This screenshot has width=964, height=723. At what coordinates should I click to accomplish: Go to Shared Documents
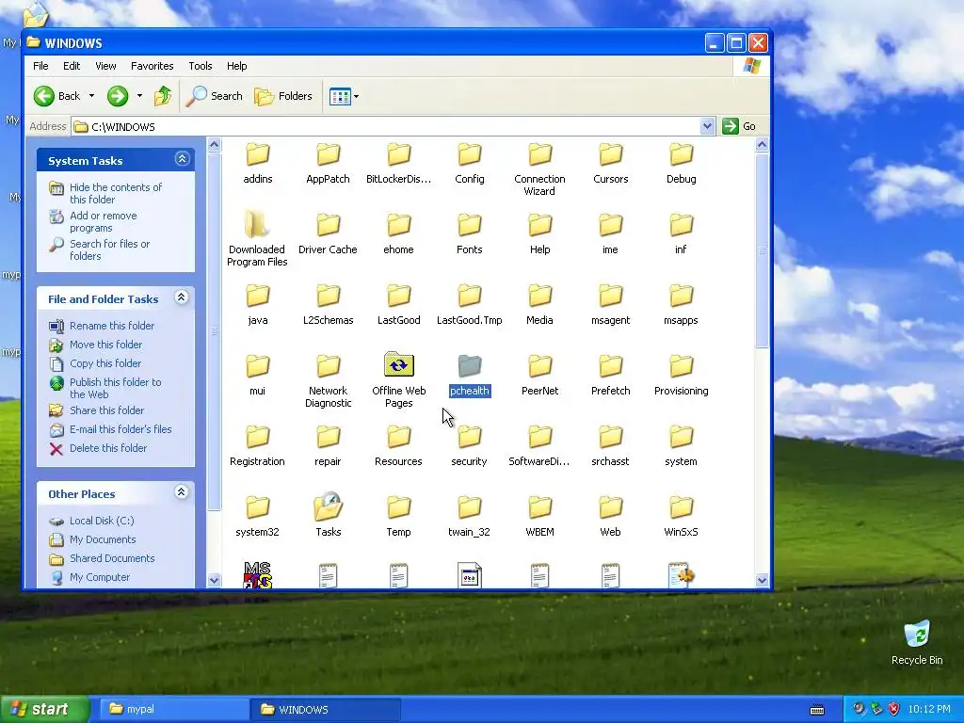point(112,558)
